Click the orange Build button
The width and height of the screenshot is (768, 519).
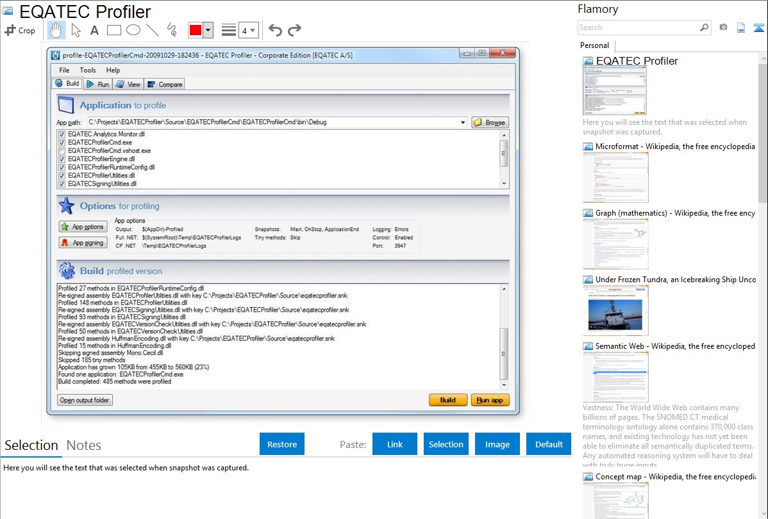448,400
